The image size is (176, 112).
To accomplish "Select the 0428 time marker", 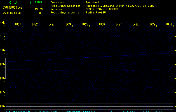I will click(x=135, y=25).
